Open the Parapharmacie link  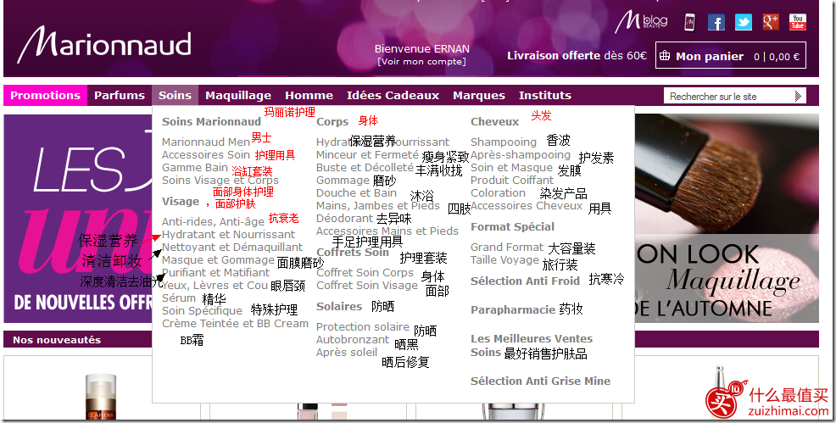[x=513, y=310]
